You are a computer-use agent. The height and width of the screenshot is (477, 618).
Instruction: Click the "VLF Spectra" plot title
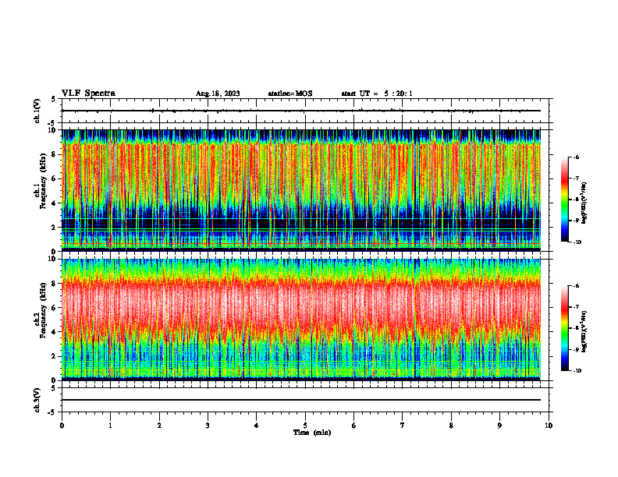(x=88, y=94)
